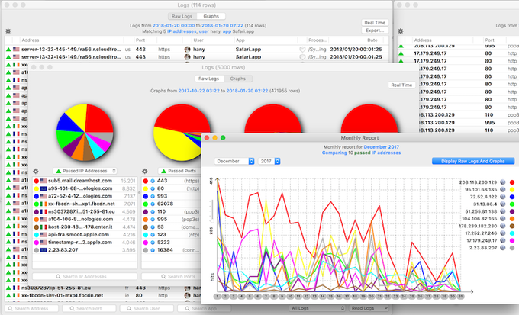Open the 2017 year dropdown
The width and height of the screenshot is (519, 315).
[x=269, y=161]
